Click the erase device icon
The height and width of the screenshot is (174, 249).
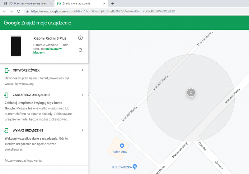[x=6, y=131]
